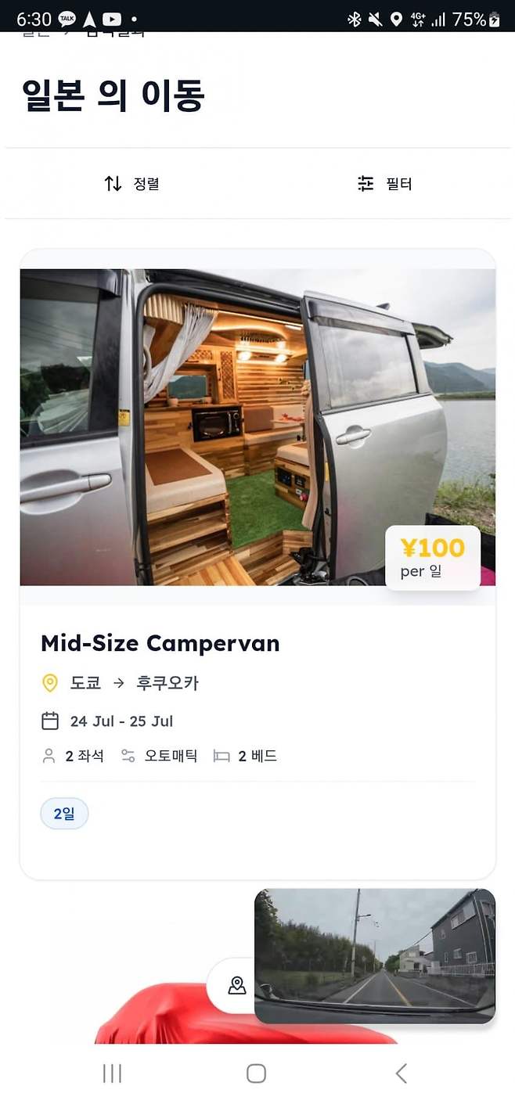515x1104 pixels.
Task: Tap the filter sliders icon
Action: point(366,184)
